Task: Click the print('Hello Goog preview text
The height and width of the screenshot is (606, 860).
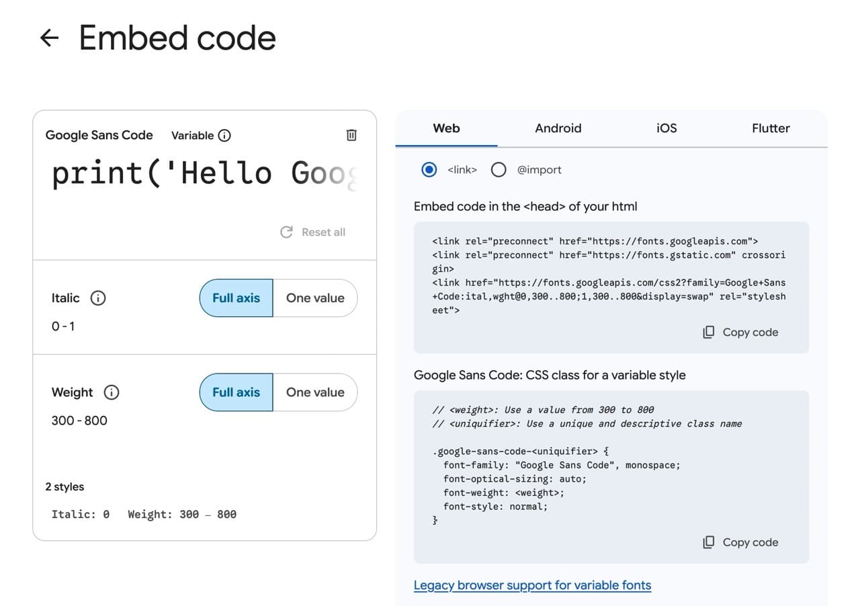Action: (x=205, y=173)
